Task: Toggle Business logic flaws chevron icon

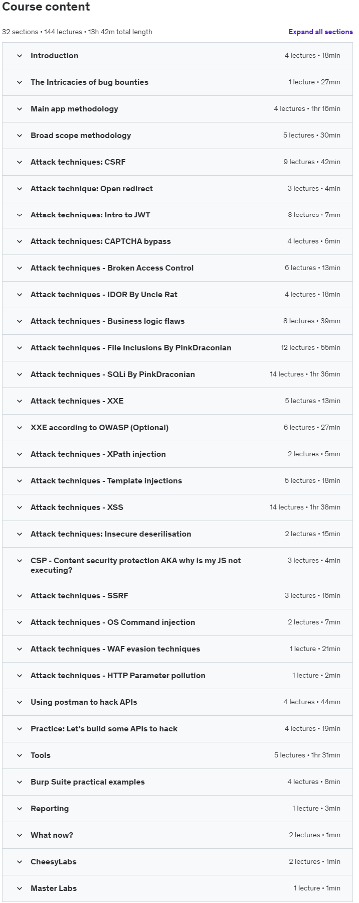Action: coord(20,321)
